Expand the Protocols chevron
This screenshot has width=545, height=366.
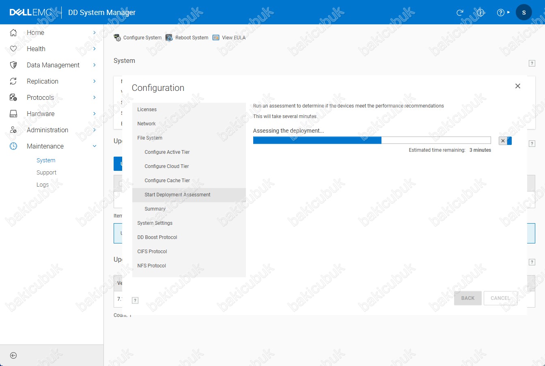pos(94,97)
